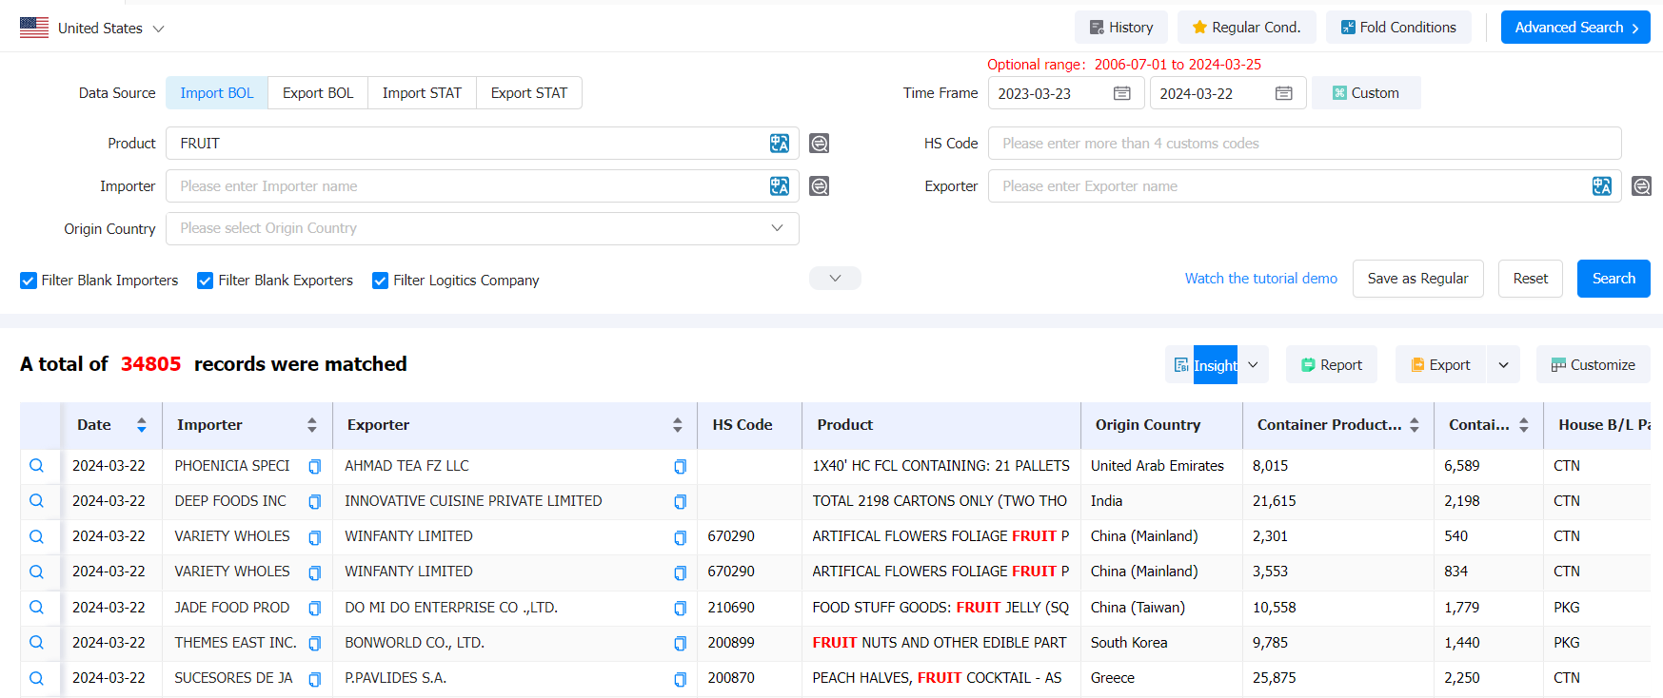1663x698 pixels.
Task: Open the Export dropdown arrow
Action: tap(1503, 365)
